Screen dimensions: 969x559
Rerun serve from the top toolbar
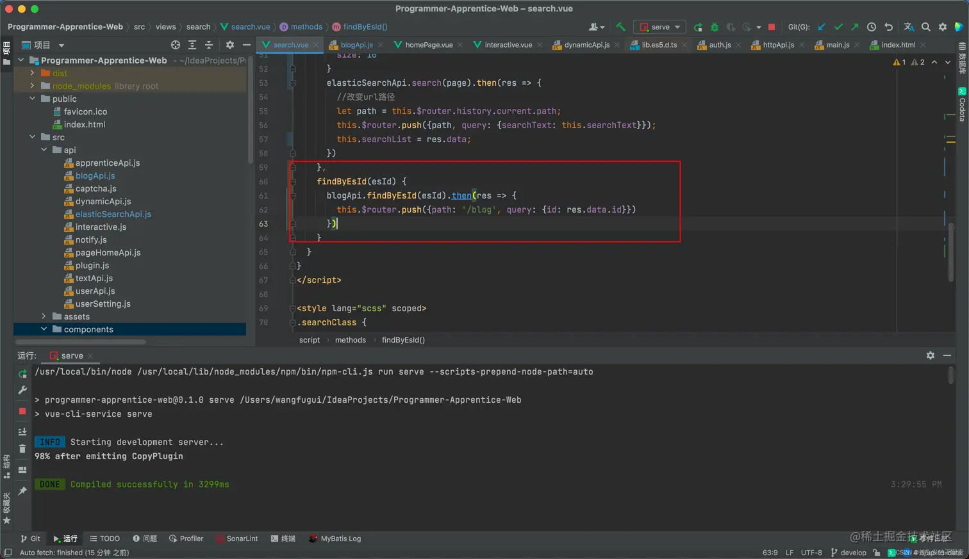click(x=698, y=27)
